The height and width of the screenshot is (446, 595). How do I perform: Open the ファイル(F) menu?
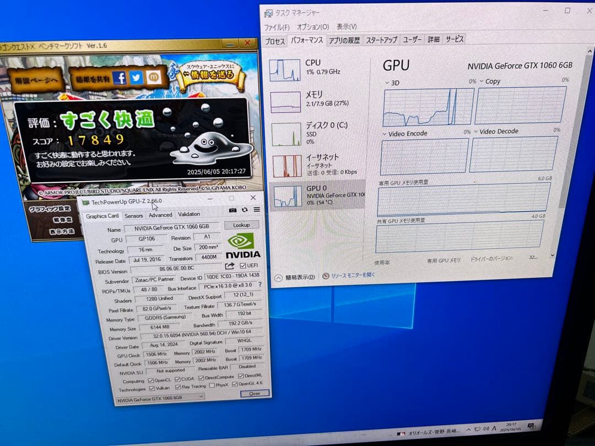point(277,28)
